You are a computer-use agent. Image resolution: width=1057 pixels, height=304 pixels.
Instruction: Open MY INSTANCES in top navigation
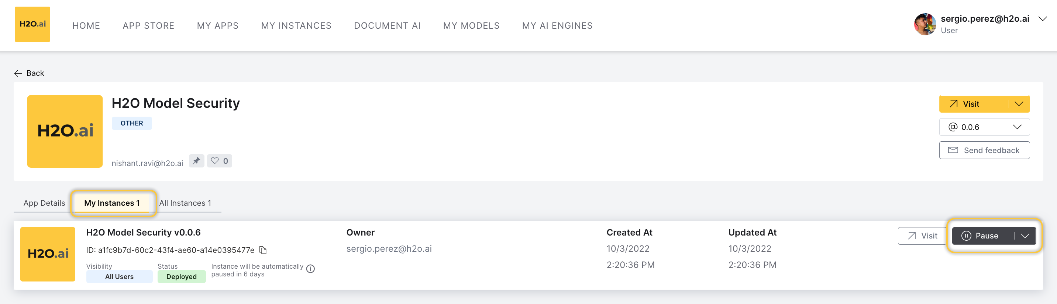click(x=296, y=25)
